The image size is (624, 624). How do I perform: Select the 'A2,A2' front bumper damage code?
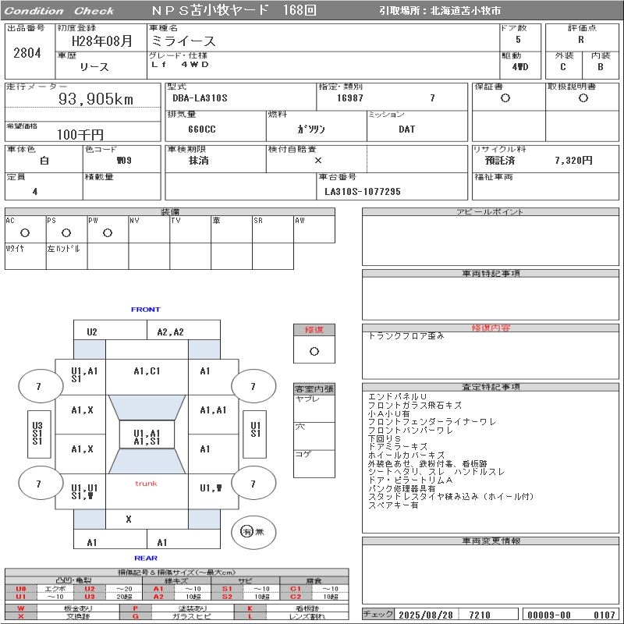coord(170,332)
